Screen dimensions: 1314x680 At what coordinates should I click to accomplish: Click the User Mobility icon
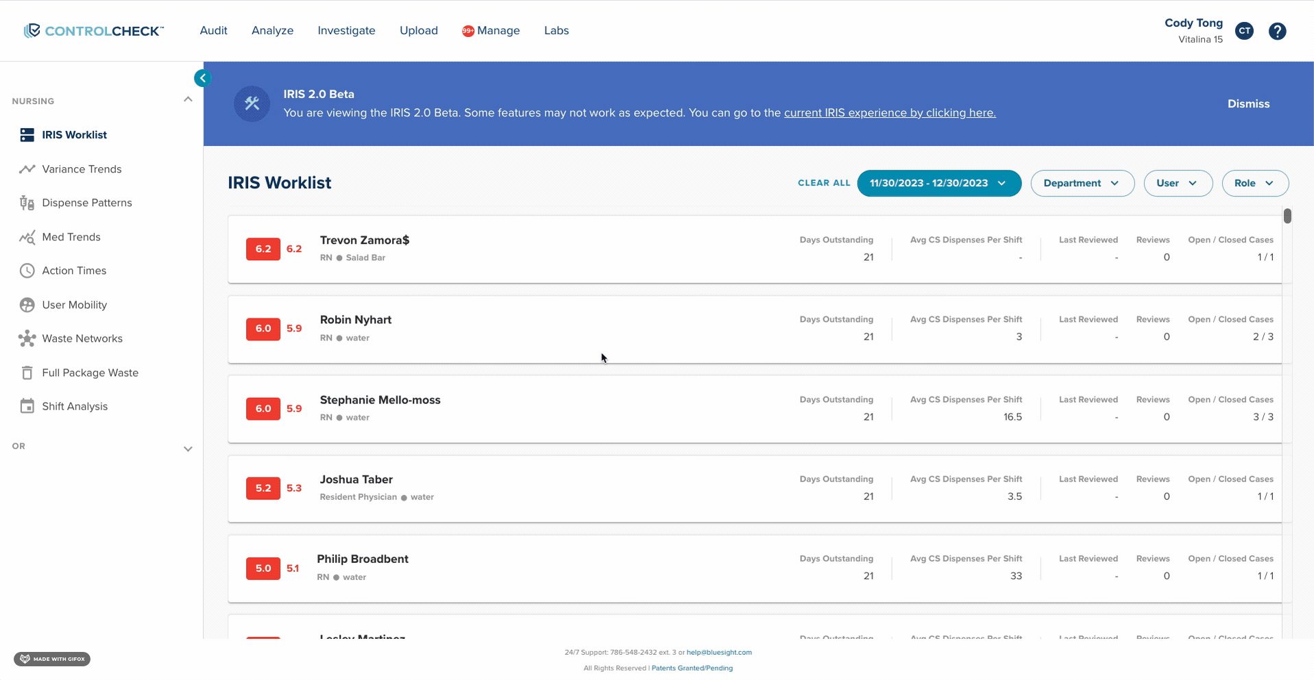tap(27, 305)
